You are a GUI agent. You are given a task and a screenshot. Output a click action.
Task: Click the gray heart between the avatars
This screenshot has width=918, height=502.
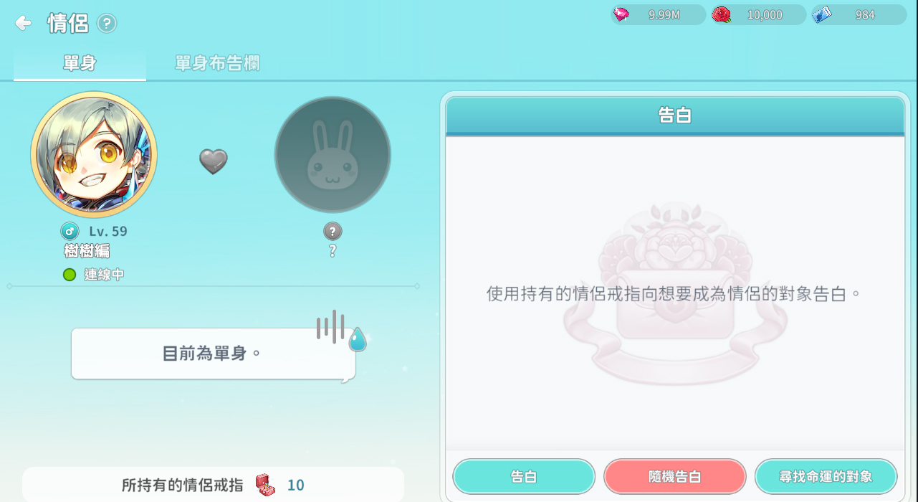tap(213, 161)
